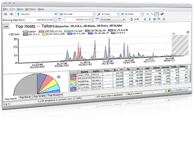Go forward with the right arrow icon
Image resolution: width=194 pixels, height=145 pixels.
tap(12, 14)
